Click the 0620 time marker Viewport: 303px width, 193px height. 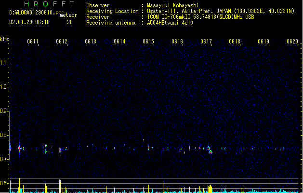click(292, 41)
